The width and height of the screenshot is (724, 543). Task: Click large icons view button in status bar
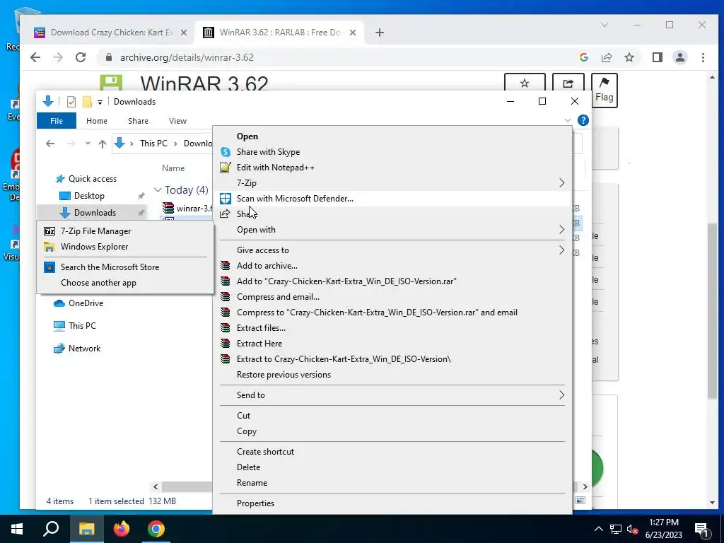click(x=580, y=501)
